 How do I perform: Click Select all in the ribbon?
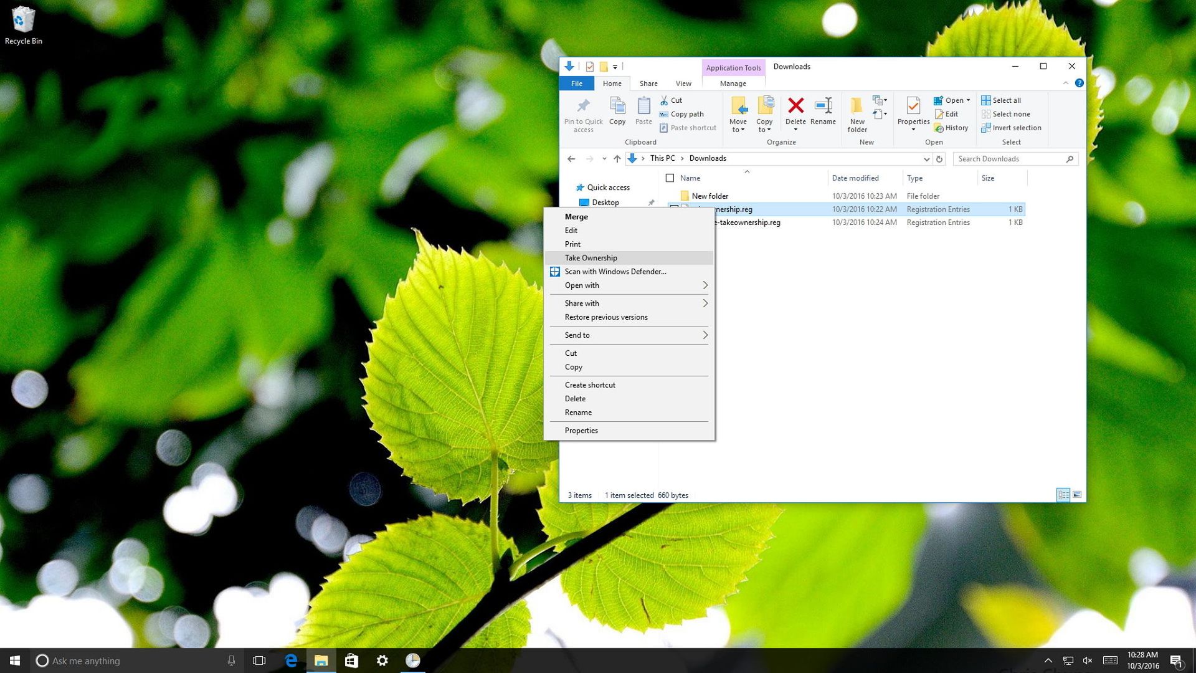[x=1001, y=100]
